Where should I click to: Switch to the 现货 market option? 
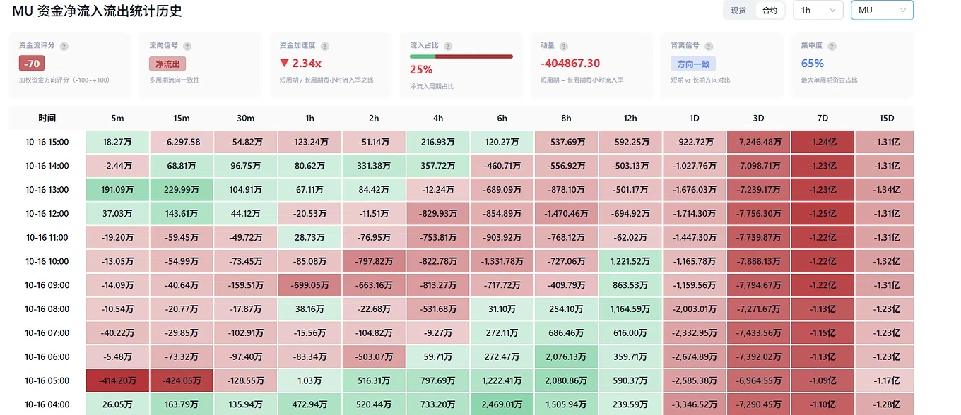tap(738, 11)
